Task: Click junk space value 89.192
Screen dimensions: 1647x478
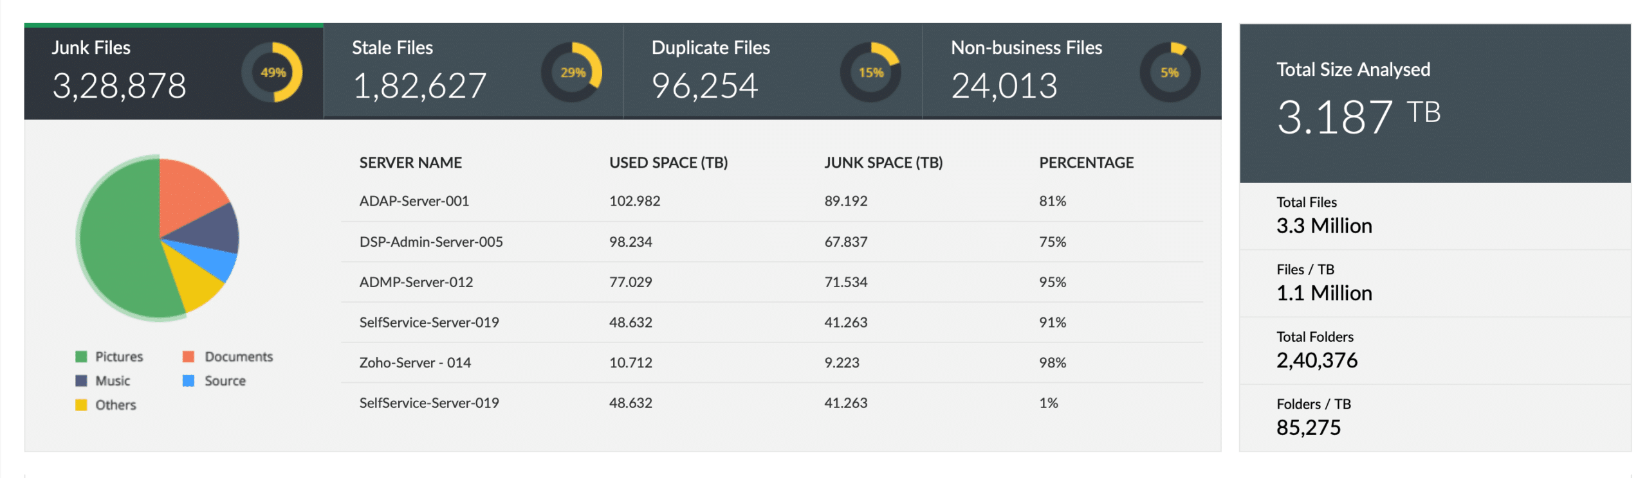Action: coord(845,201)
